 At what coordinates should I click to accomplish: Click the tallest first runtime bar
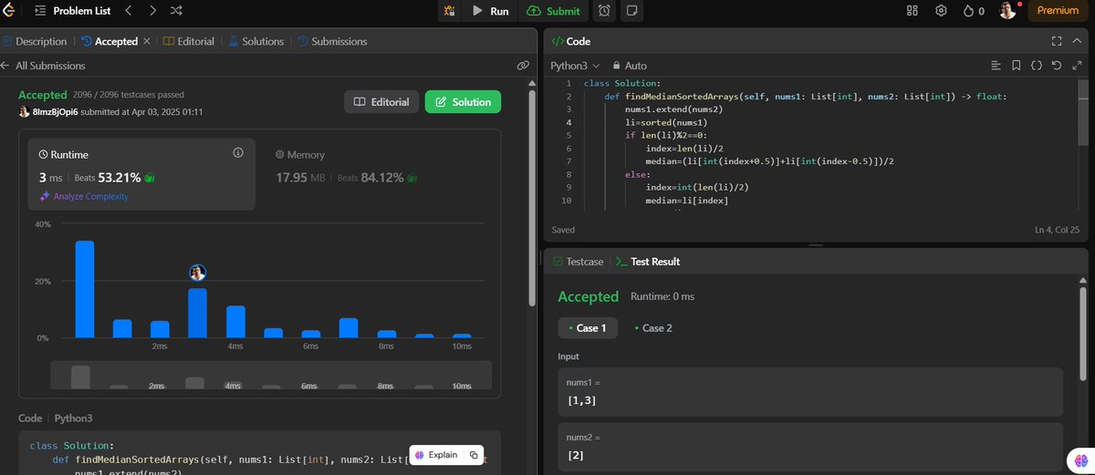coord(85,289)
